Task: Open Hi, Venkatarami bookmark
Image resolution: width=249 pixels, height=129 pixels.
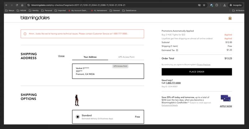Action: (99, 11)
